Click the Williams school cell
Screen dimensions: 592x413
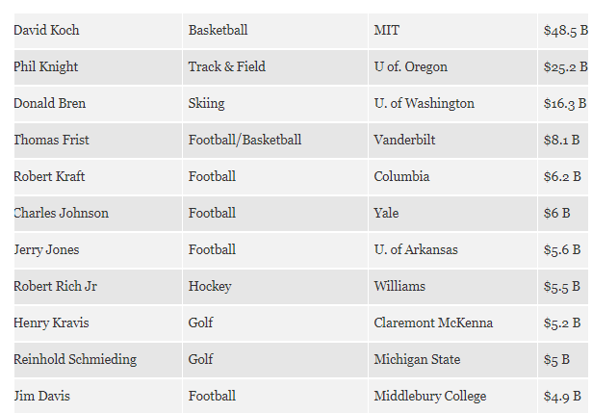click(x=452, y=287)
